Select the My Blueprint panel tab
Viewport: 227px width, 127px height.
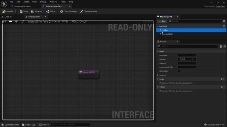point(166,17)
